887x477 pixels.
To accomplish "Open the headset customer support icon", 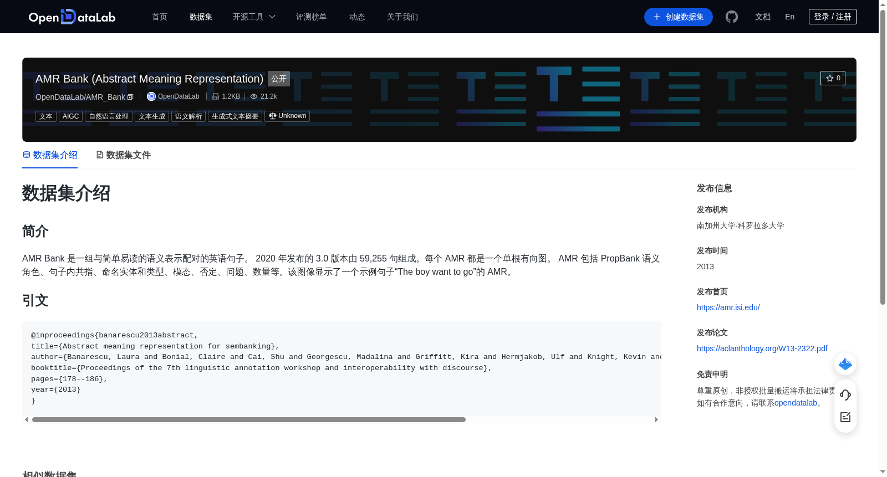I will coord(845,395).
